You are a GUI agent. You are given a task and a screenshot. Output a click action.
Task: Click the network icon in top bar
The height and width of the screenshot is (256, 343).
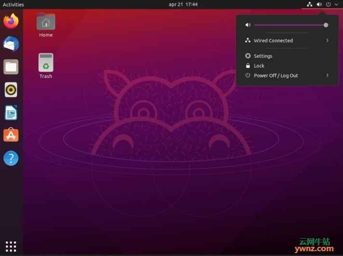point(310,4)
